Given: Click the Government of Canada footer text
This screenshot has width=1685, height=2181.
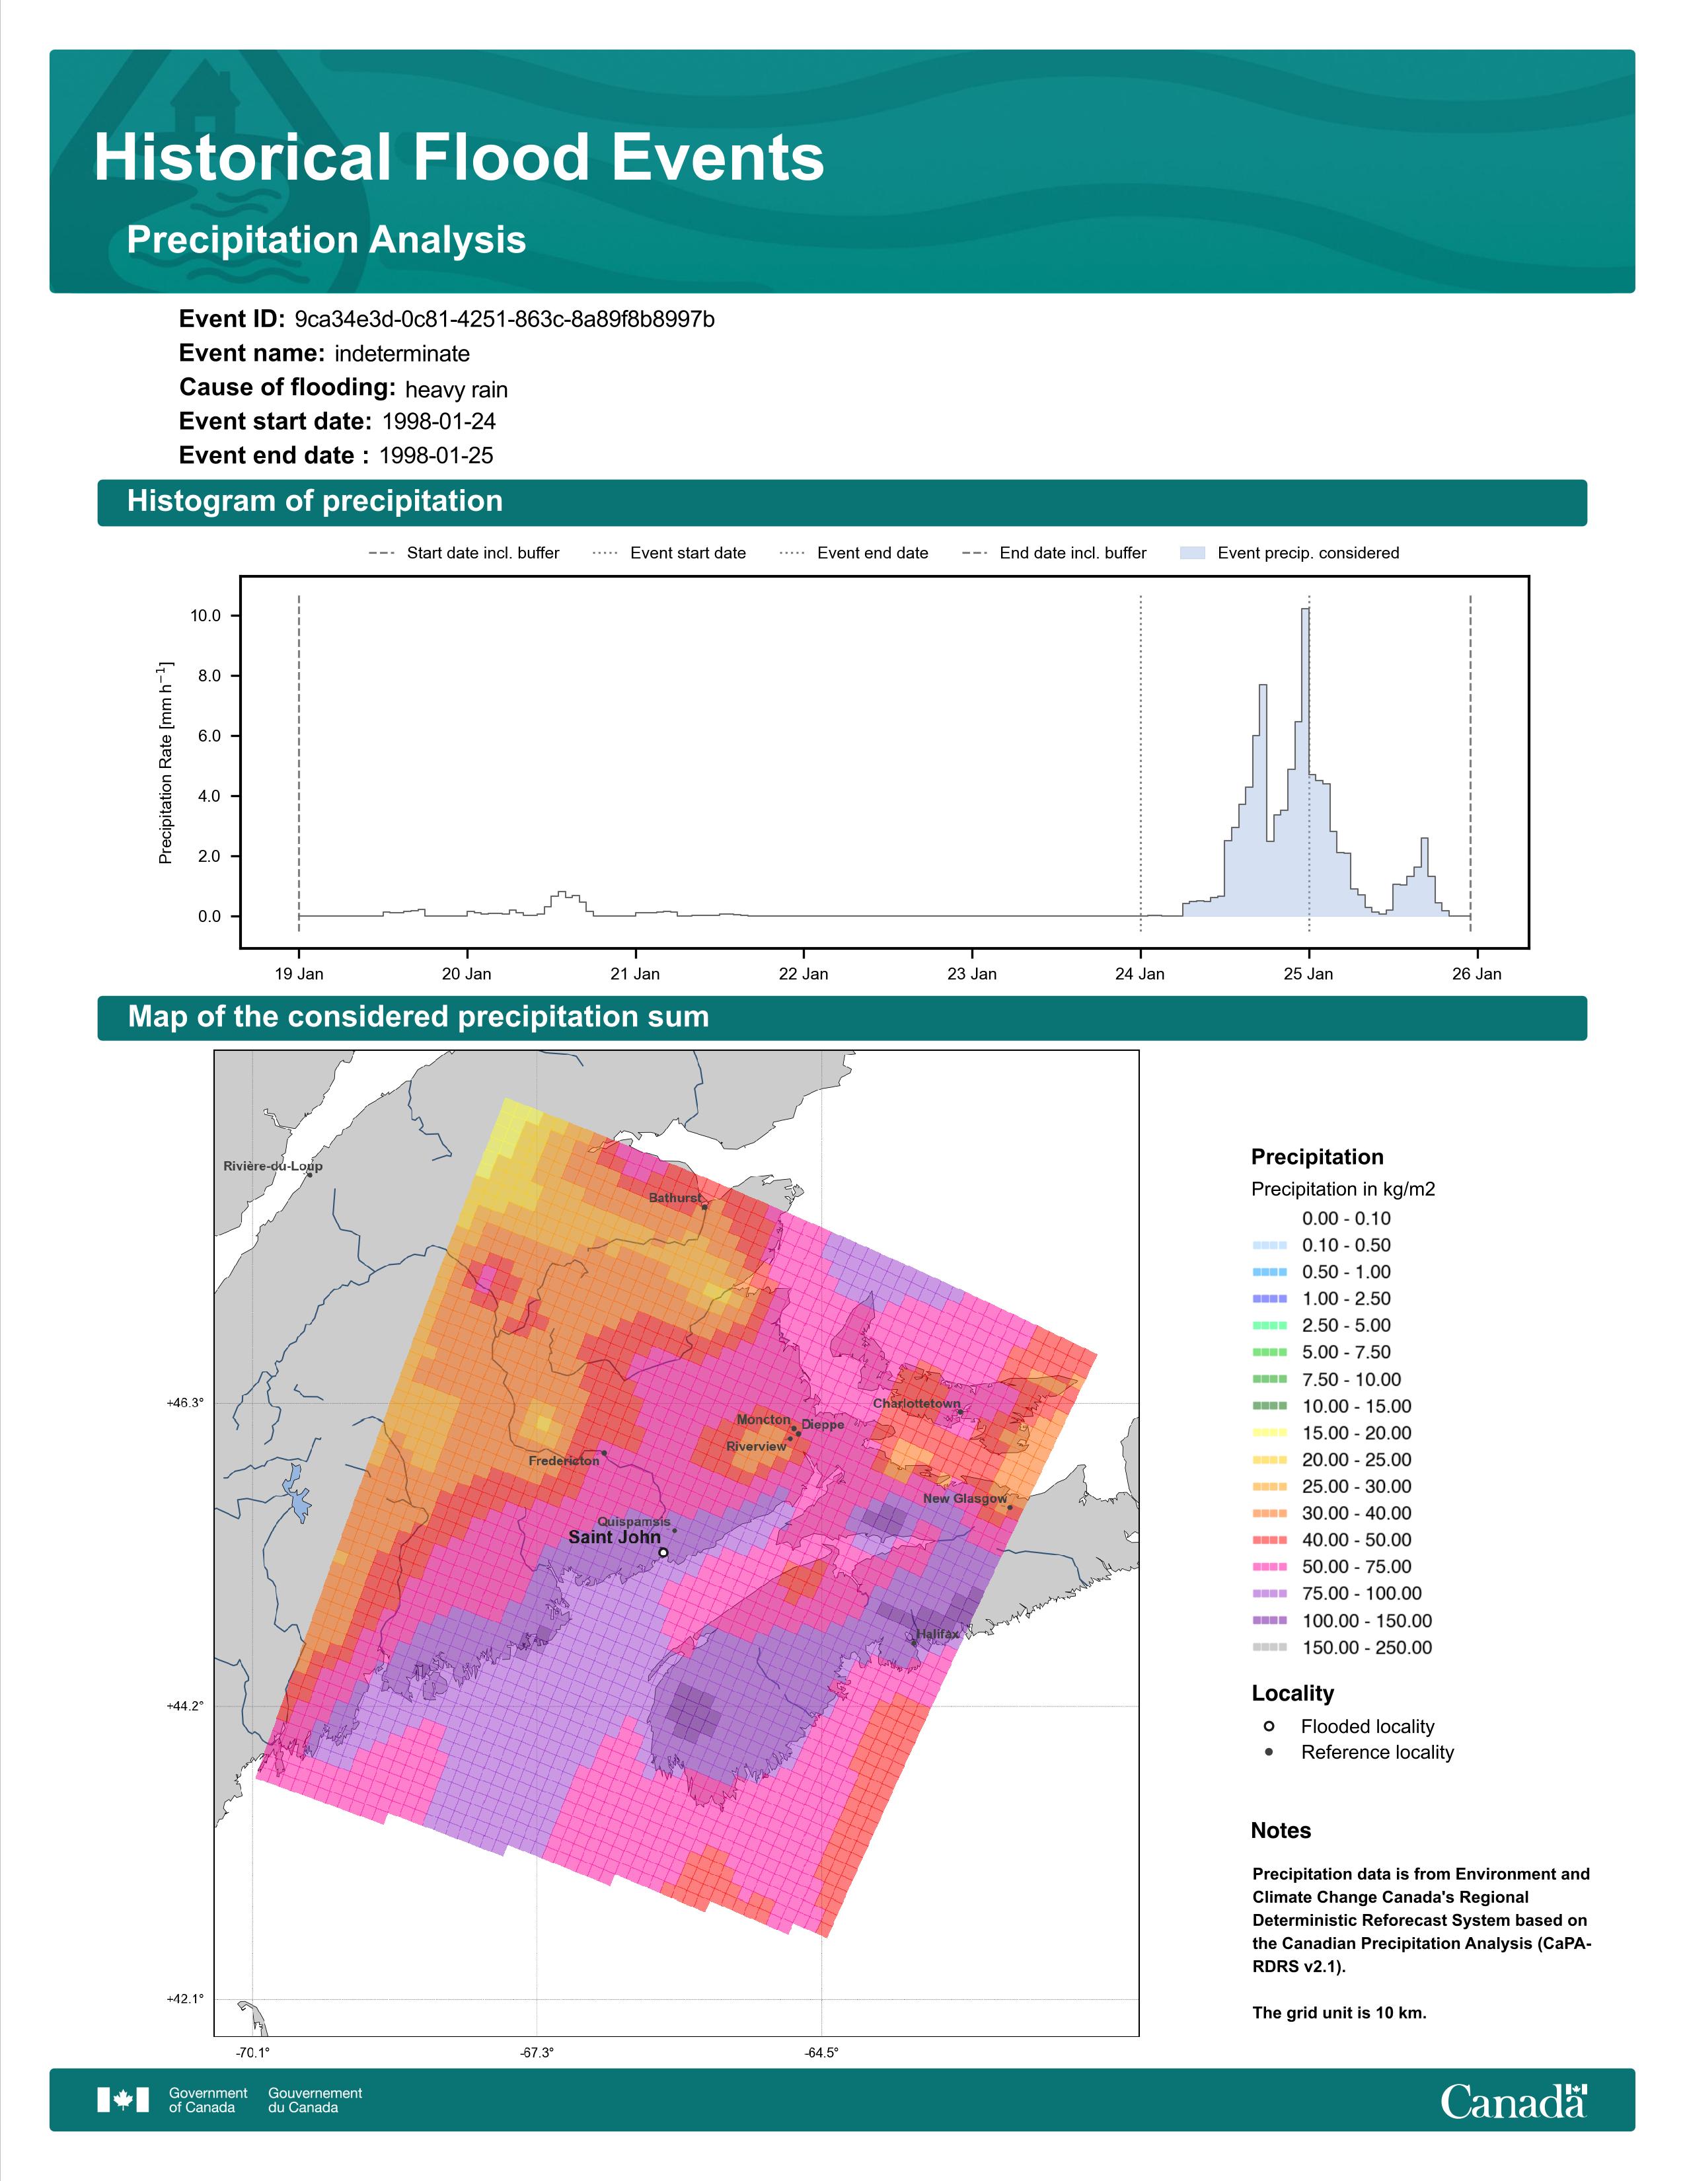Looking at the screenshot, I should click(x=207, y=2100).
